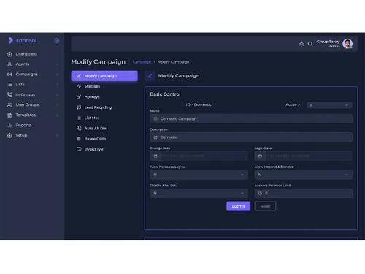Click clock icon in Answers Per Hour Limit
Screen dimensions: 365x274
pos(260,194)
